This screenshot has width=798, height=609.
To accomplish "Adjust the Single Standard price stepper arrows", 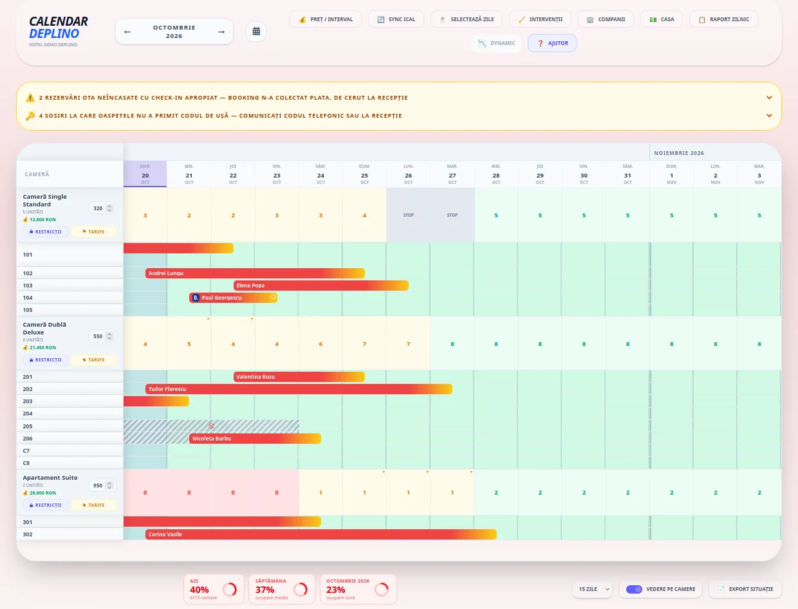I will (109, 208).
